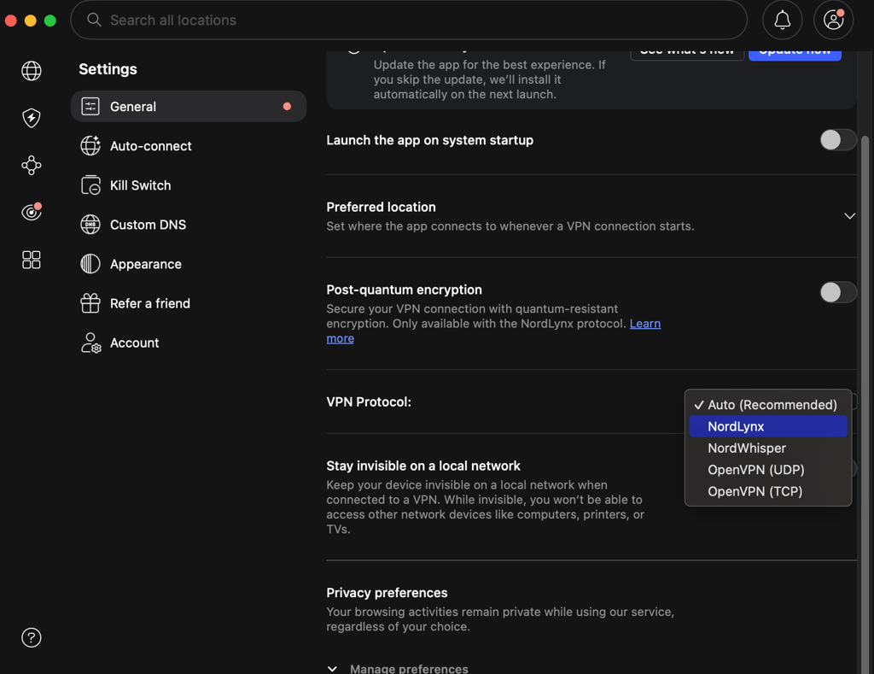The height and width of the screenshot is (674, 874).
Task: Open user profile icon at top right
Action: point(833,21)
